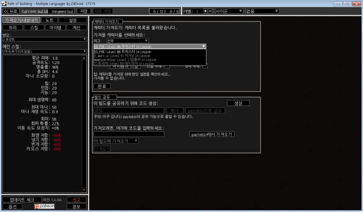
Task: Switch to the 아이템 items tab
Action: click(x=55, y=28)
